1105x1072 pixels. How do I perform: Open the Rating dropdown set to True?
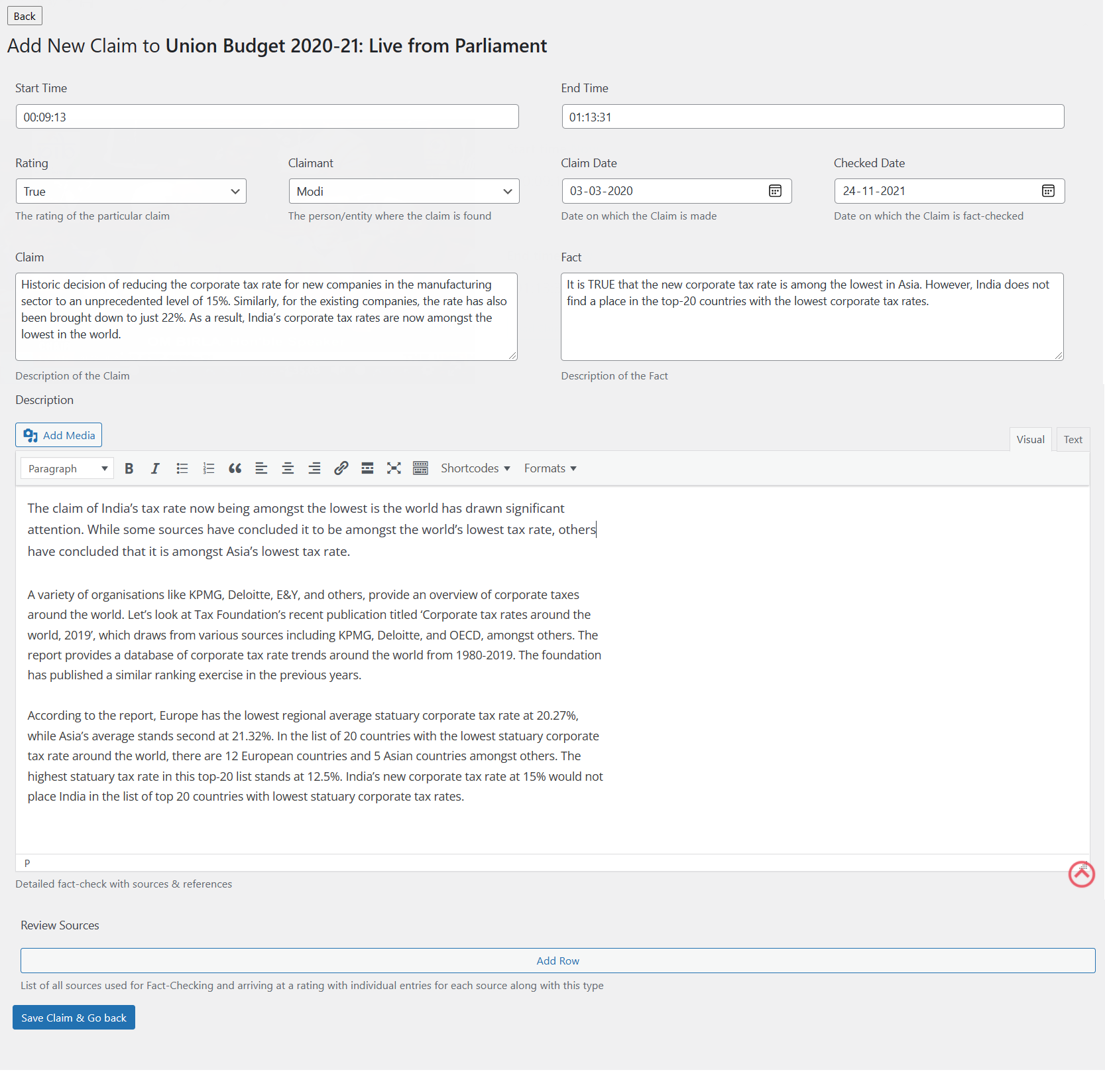131,191
